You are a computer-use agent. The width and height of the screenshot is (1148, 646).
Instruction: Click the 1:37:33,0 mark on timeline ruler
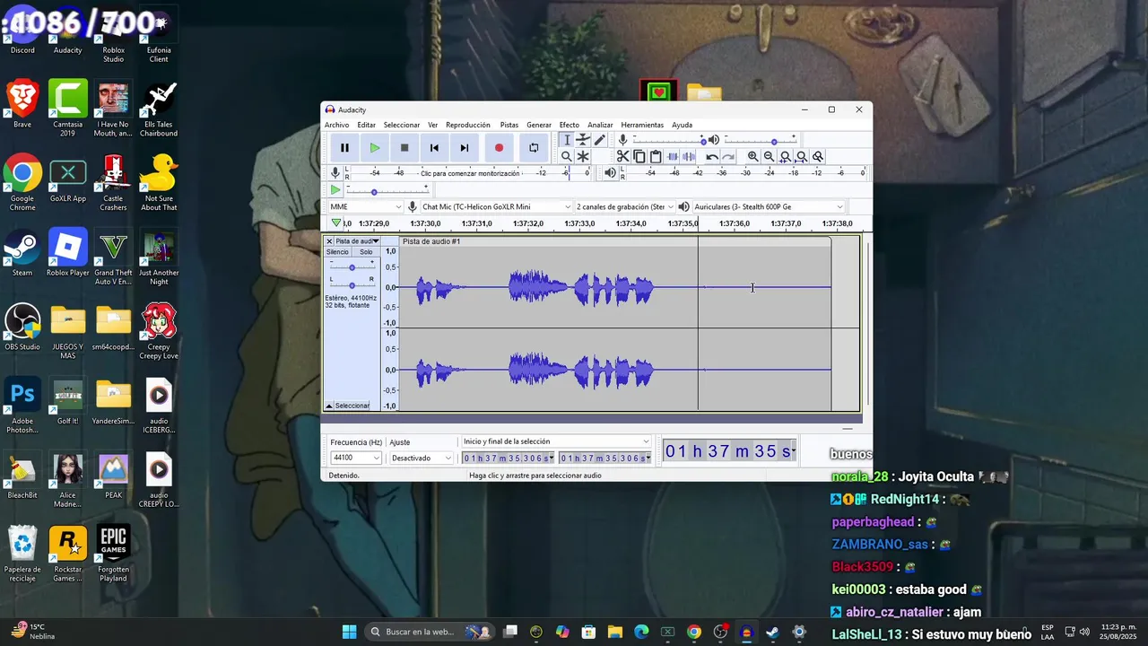pos(580,223)
